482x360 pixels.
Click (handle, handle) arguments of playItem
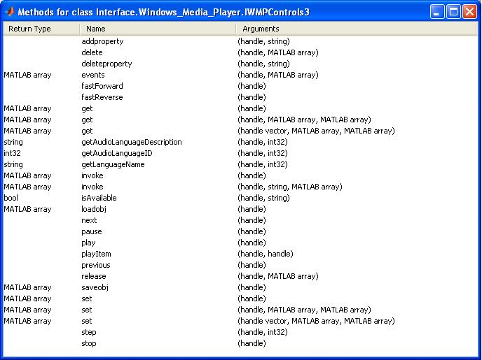point(266,254)
